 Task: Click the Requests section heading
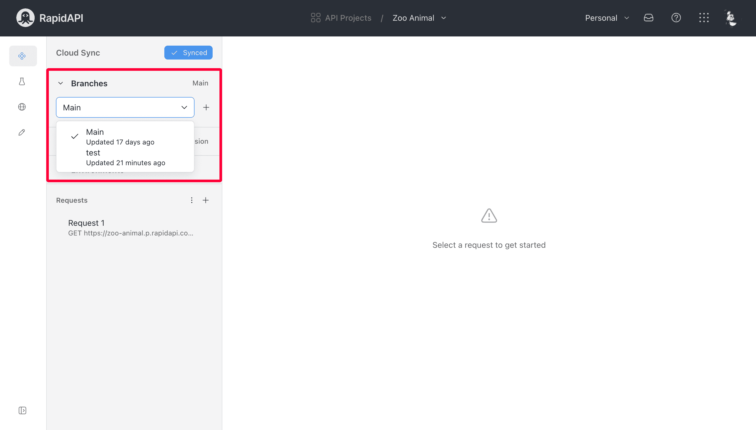click(x=72, y=200)
